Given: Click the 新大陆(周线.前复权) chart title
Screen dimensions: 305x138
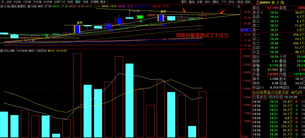Looking at the screenshot, I should click(x=13, y=6).
